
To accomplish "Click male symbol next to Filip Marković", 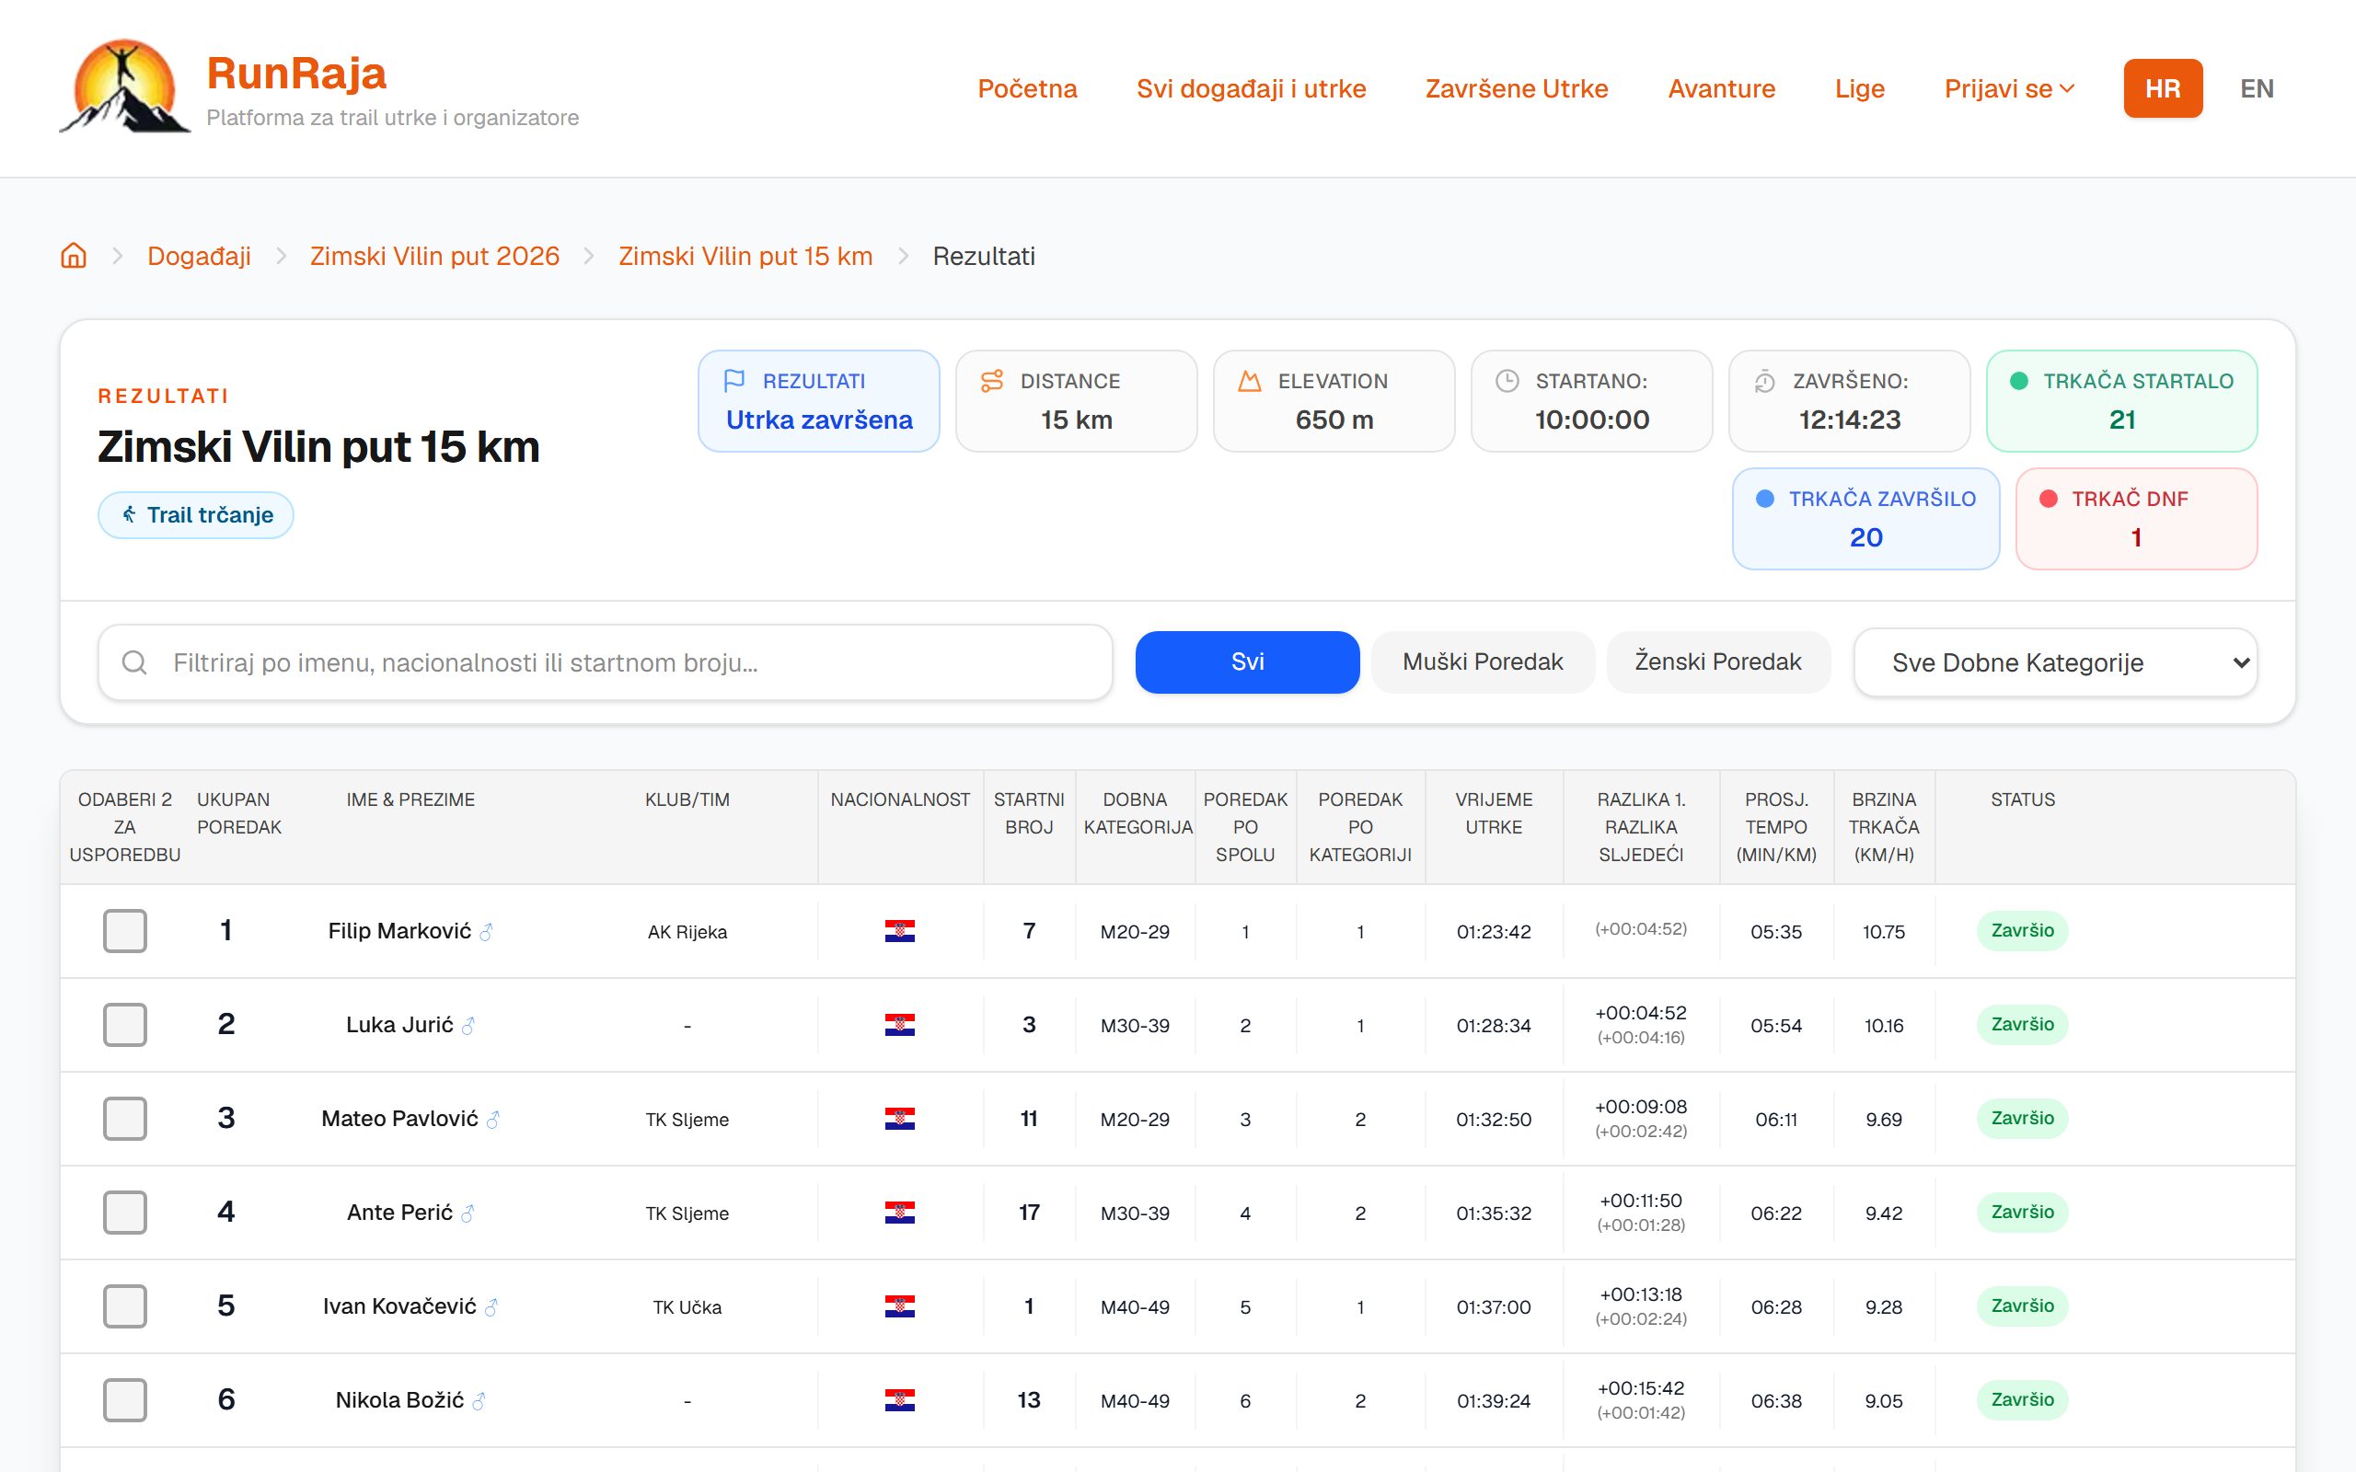I will point(486,932).
